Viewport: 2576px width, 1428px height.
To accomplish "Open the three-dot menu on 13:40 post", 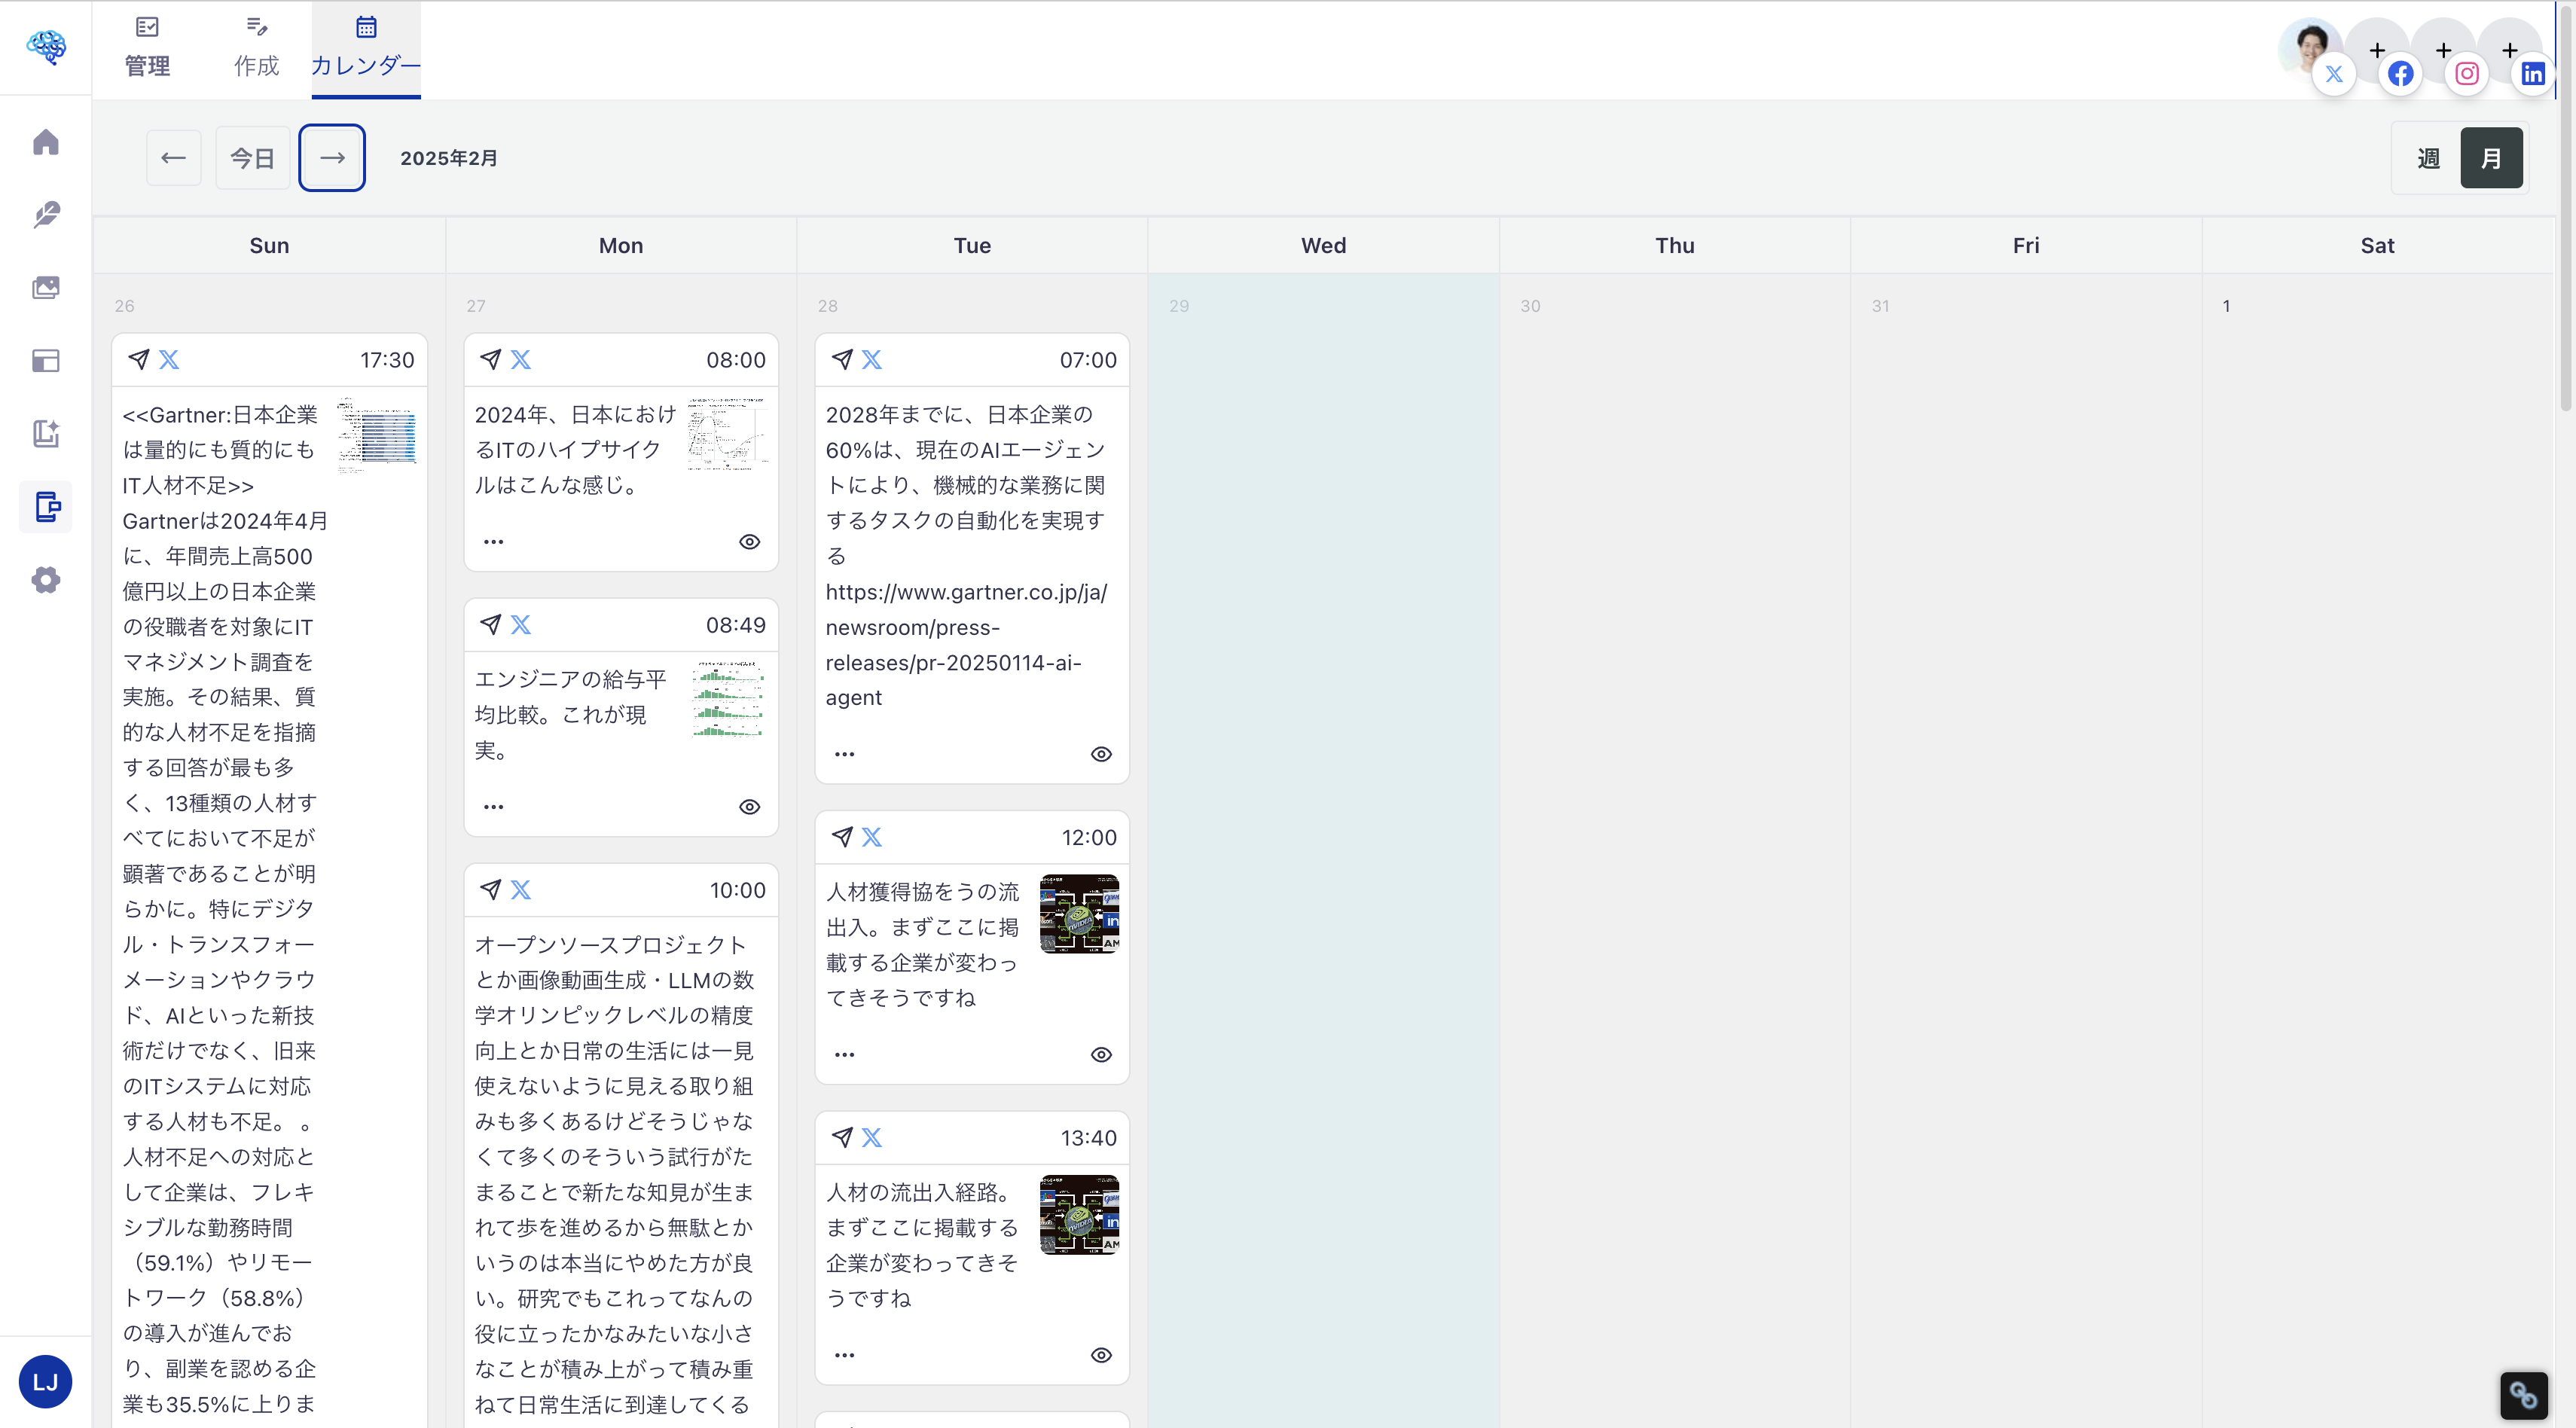I will 844,1355.
